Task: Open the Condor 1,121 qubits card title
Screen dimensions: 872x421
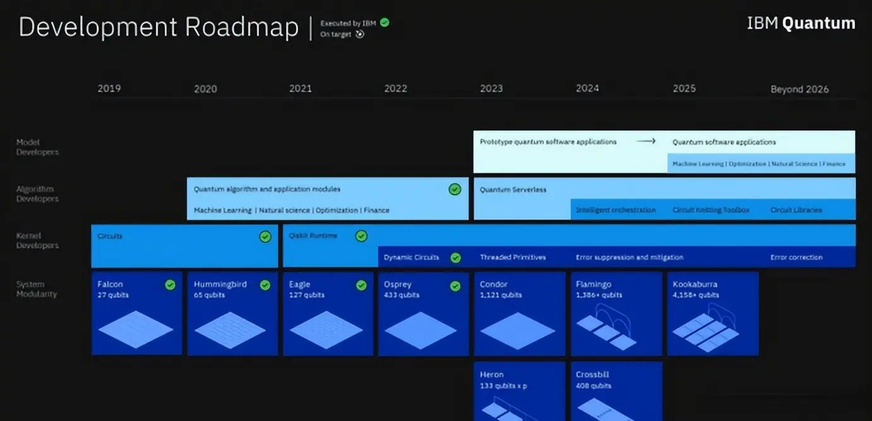Action: [x=502, y=289]
